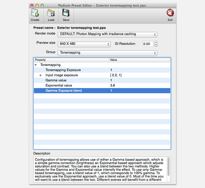Increase GI Resolution with the stepper

[156, 43]
